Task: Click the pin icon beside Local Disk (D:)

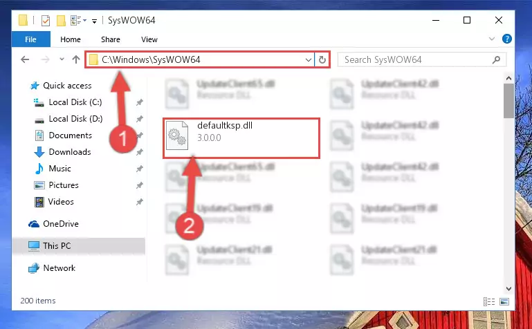Action: (x=140, y=119)
